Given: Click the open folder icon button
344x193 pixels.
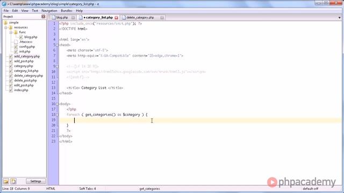Looking at the screenshot, I should 6,181.
